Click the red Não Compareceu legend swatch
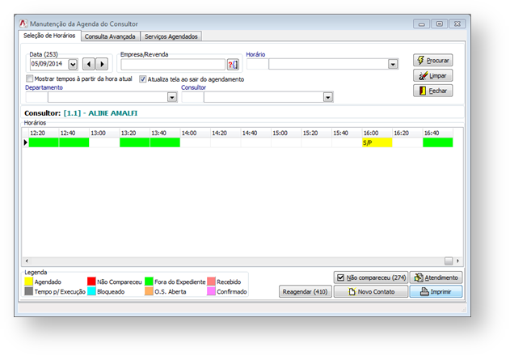 tap(91, 282)
